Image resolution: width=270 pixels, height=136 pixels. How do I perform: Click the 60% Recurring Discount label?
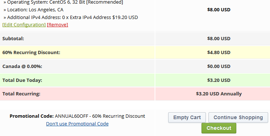coord(32,52)
